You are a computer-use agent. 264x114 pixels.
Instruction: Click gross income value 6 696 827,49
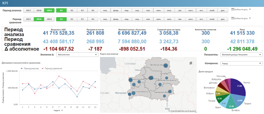132,33
